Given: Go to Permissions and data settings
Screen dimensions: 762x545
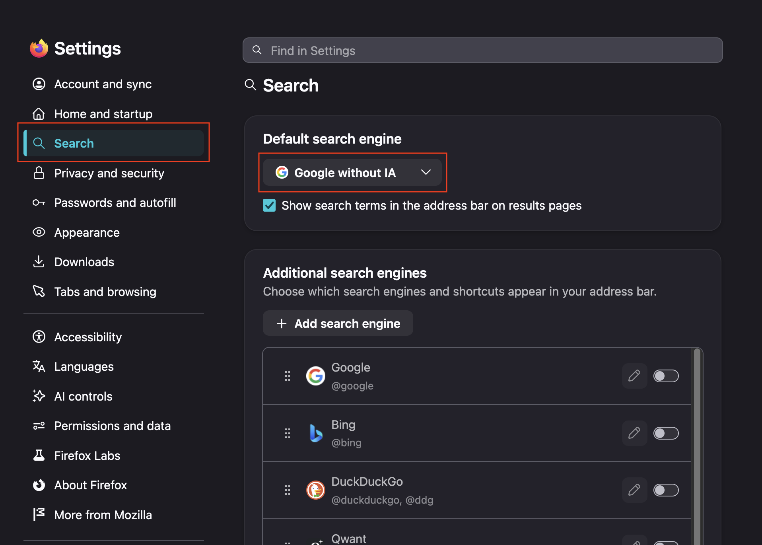Looking at the screenshot, I should pos(114,426).
